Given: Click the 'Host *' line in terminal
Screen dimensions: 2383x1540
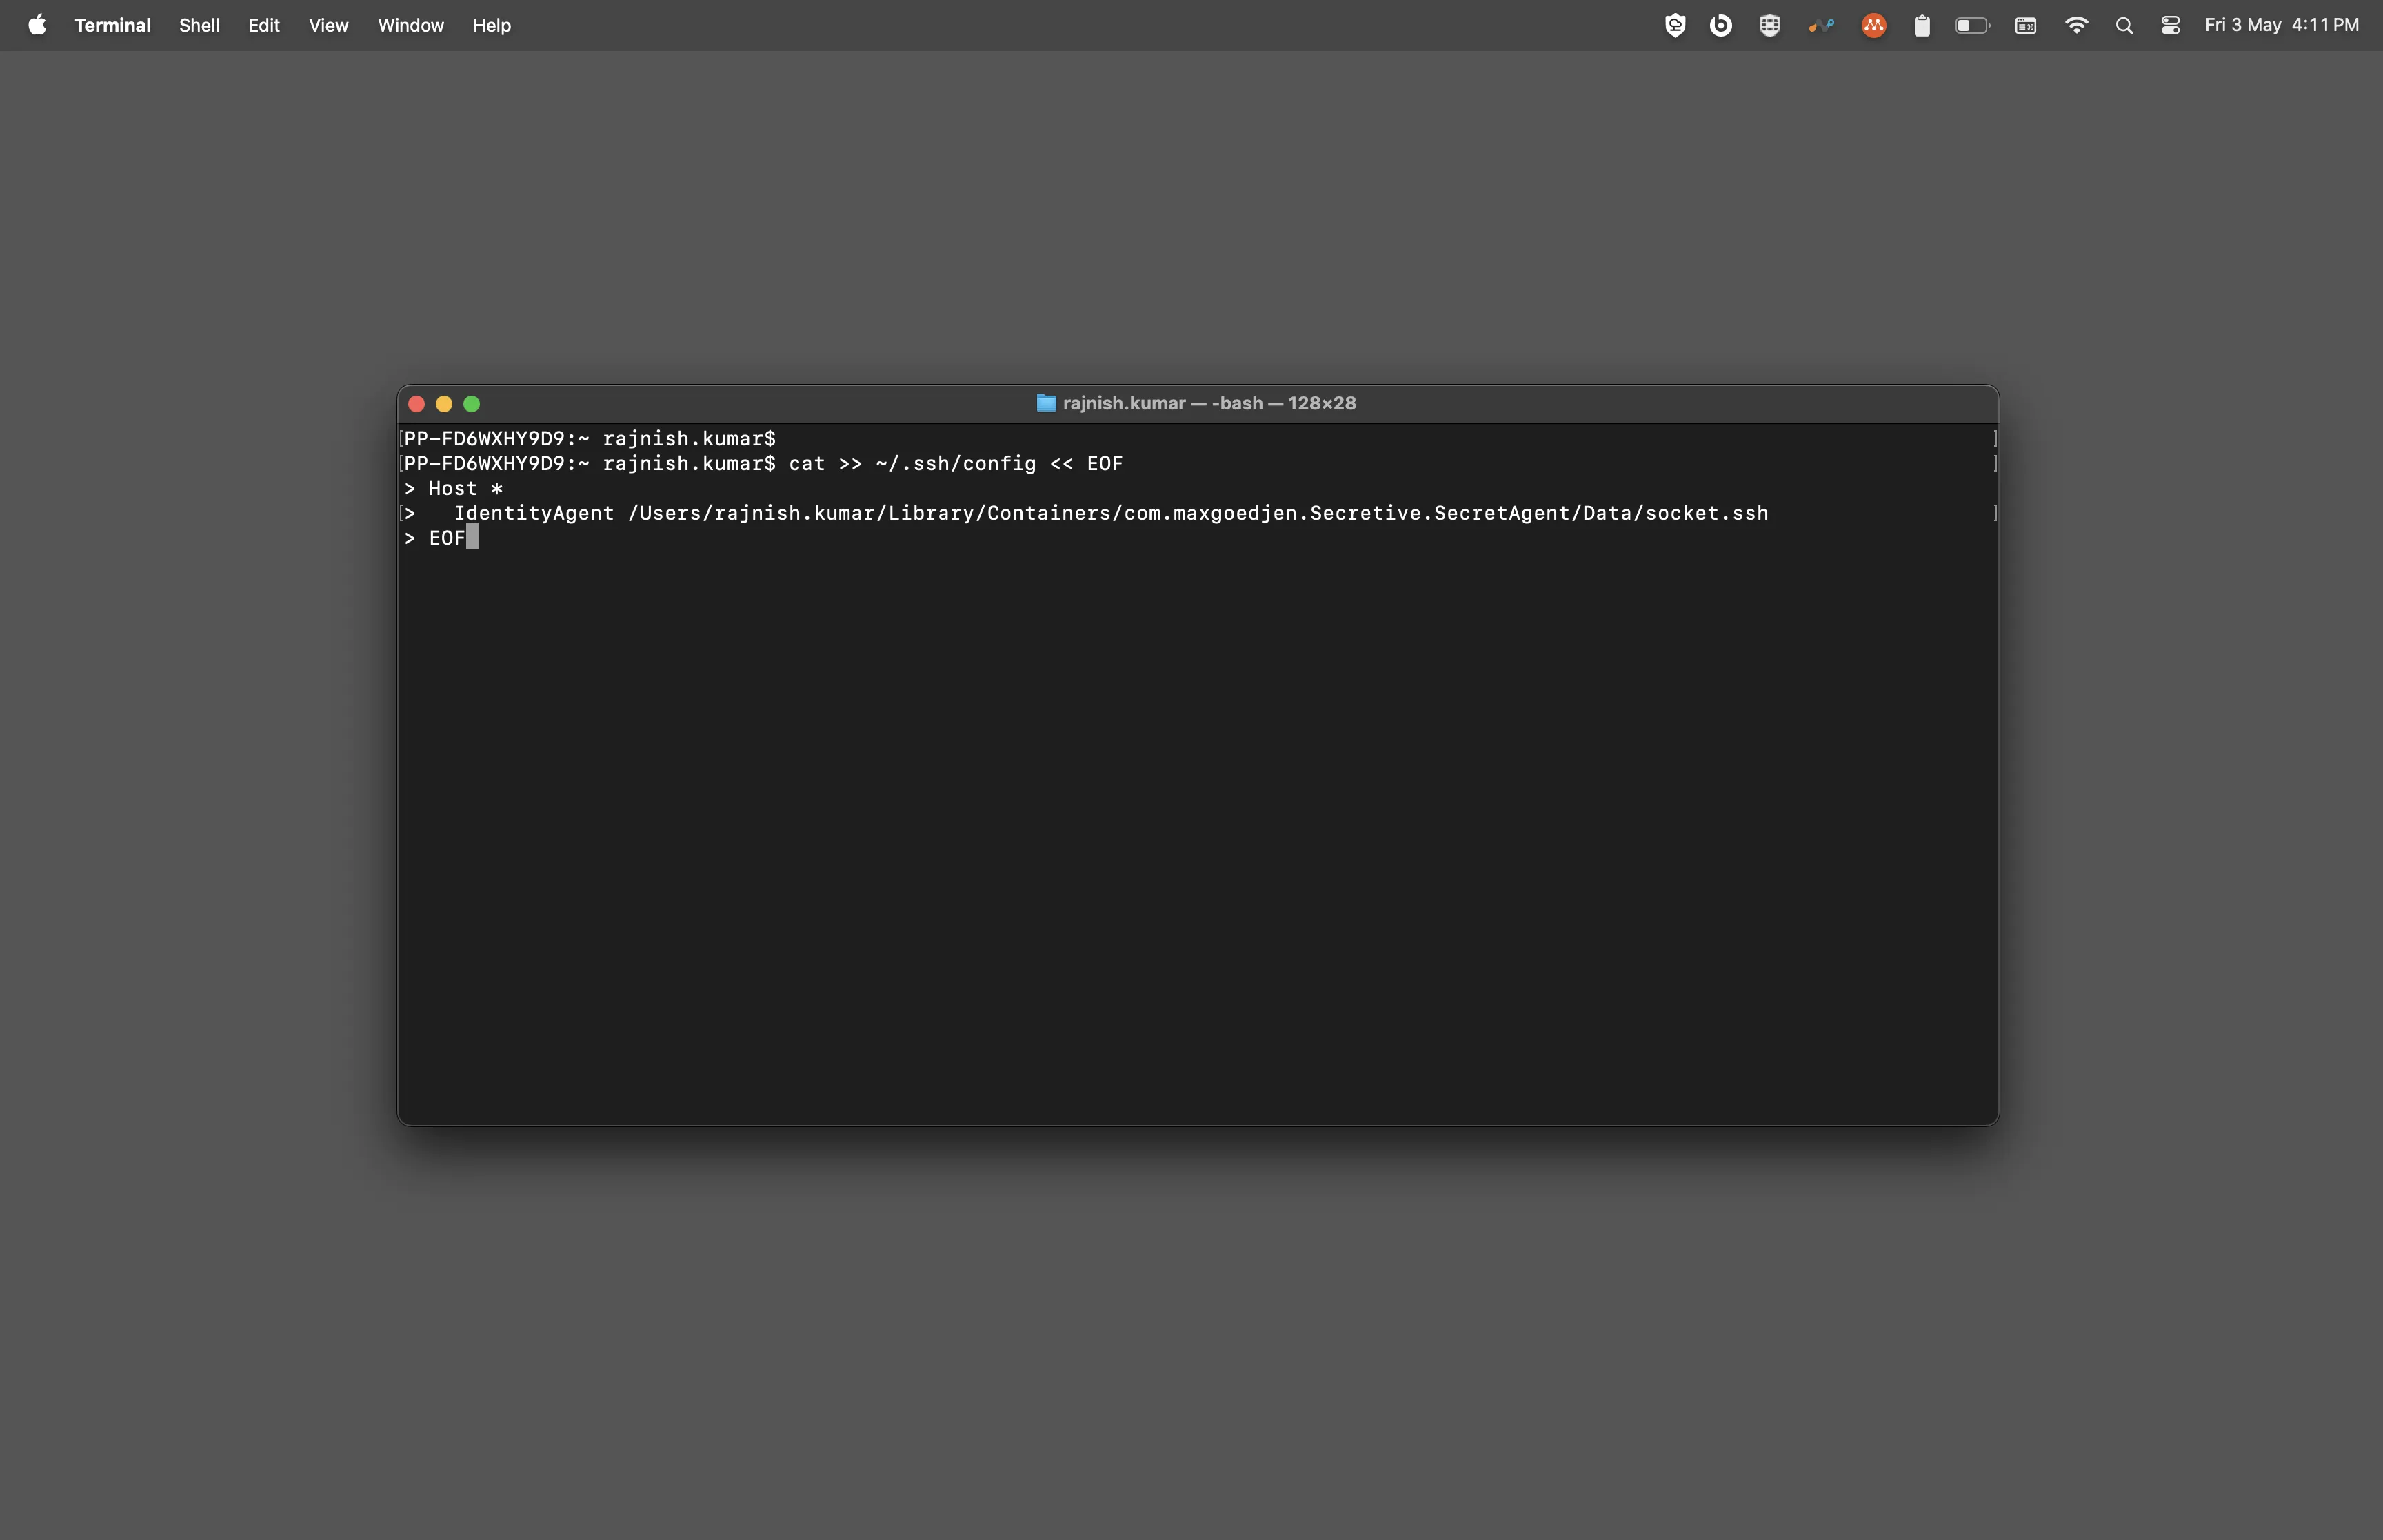Looking at the screenshot, I should pyautogui.click(x=466, y=488).
